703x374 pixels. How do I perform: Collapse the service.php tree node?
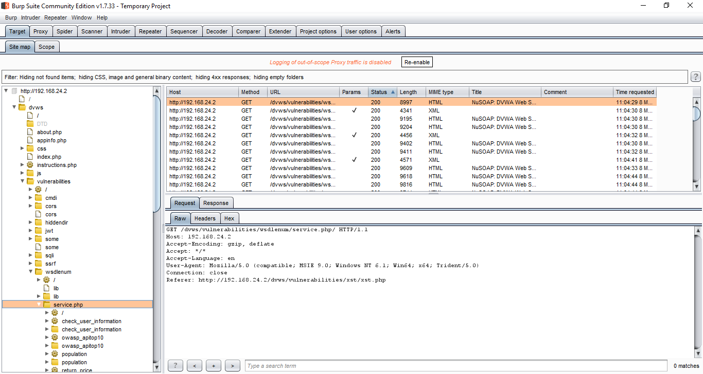click(38, 304)
